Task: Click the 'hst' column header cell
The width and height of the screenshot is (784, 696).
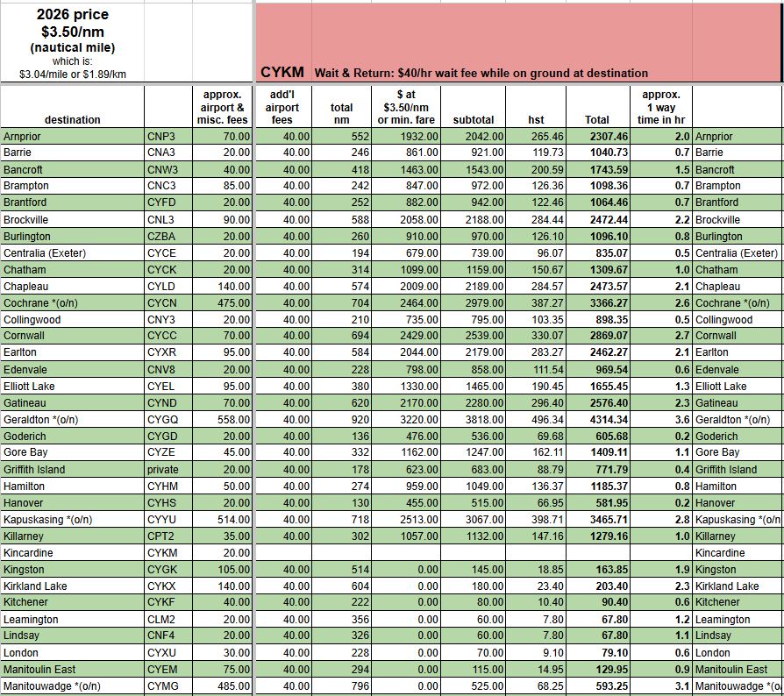Action: point(536,119)
